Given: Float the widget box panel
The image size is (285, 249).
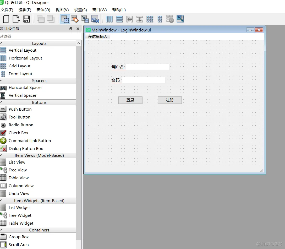Looking at the screenshot, I should pyautogui.click(x=71, y=29).
